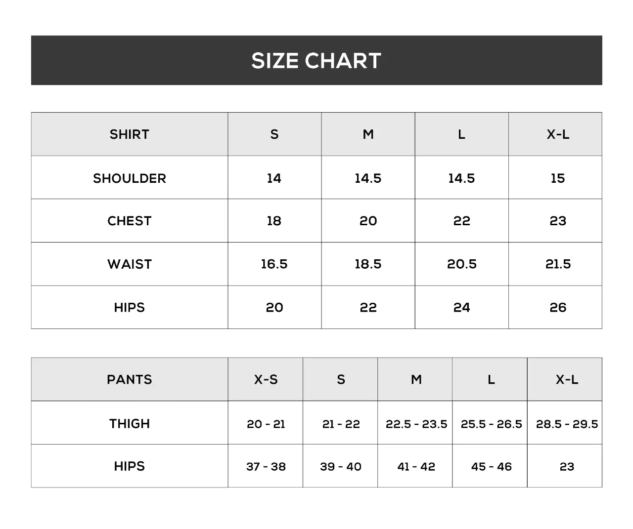This screenshot has height=529, width=633.
Task: Select waist value 20.5 for size L
Action: coord(461,264)
